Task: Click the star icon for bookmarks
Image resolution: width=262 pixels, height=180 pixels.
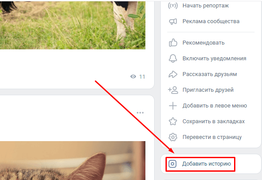Action: [173, 121]
